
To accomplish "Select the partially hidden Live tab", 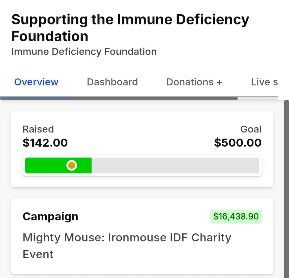I will click(264, 82).
